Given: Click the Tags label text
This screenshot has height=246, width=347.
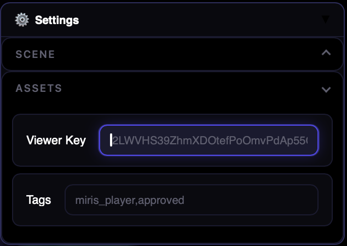Looking at the screenshot, I should [39, 200].
